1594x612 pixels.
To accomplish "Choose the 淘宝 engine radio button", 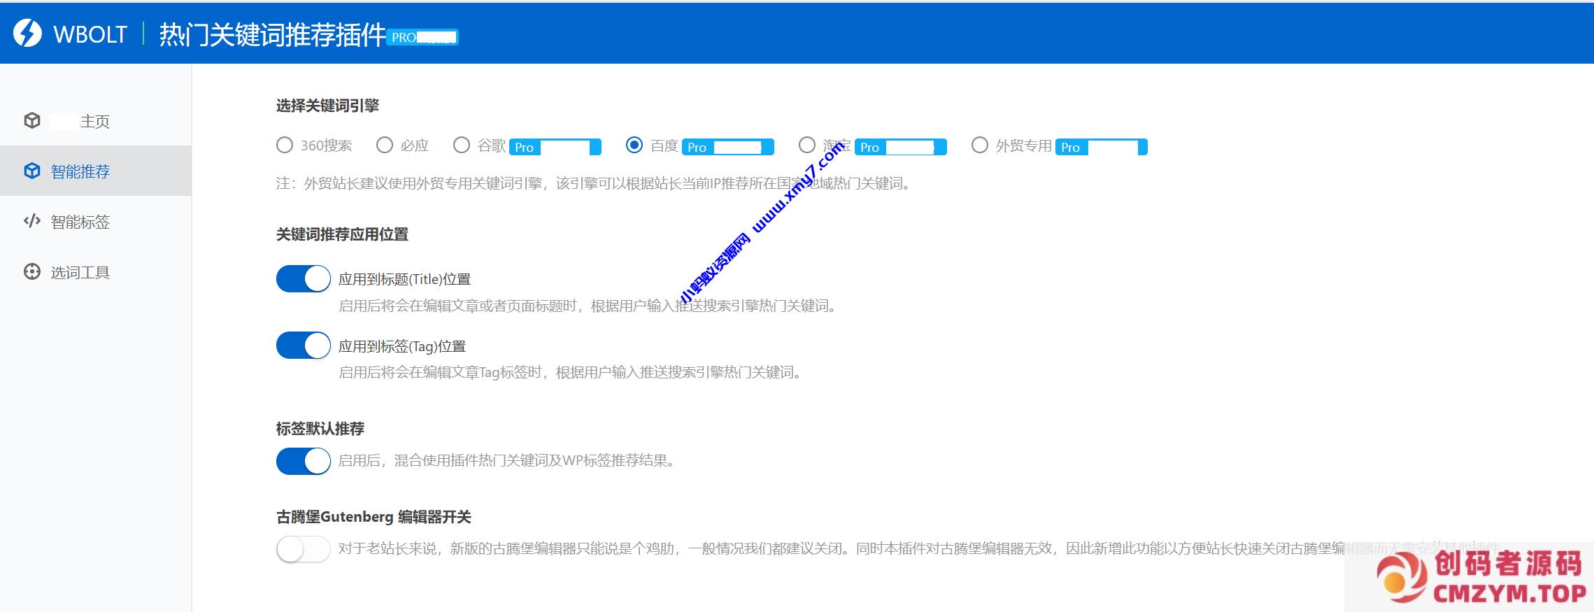I will pos(807,145).
